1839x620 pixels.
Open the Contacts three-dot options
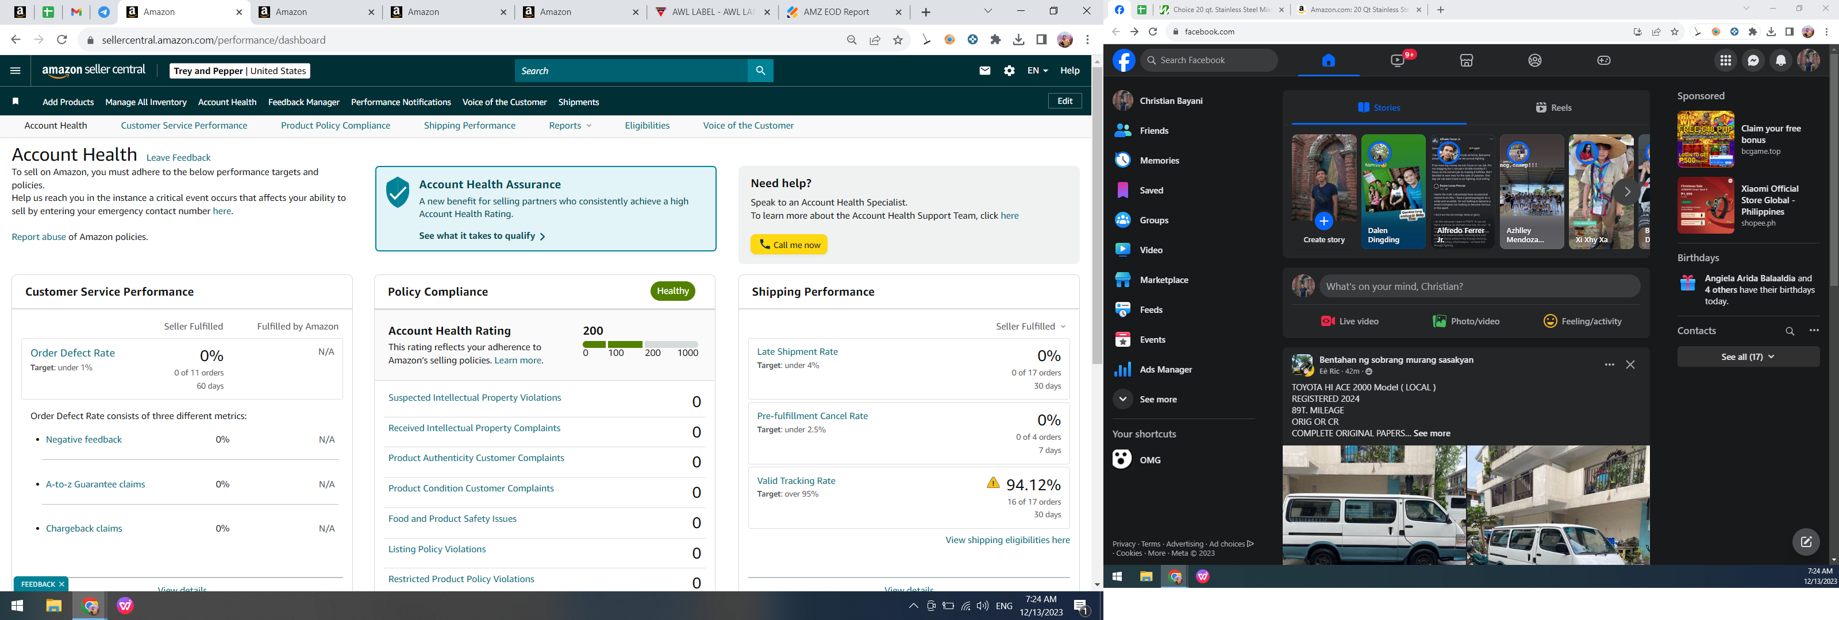point(1814,330)
